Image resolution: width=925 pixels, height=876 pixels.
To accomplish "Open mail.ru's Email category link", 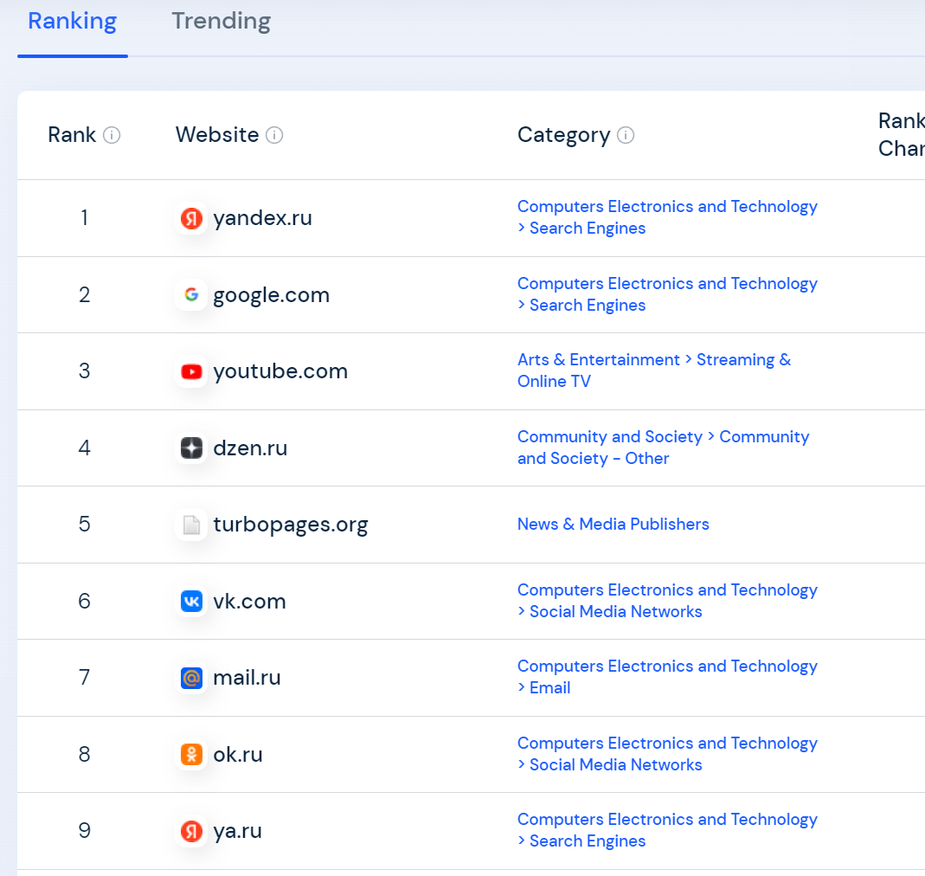I will pyautogui.click(x=667, y=677).
